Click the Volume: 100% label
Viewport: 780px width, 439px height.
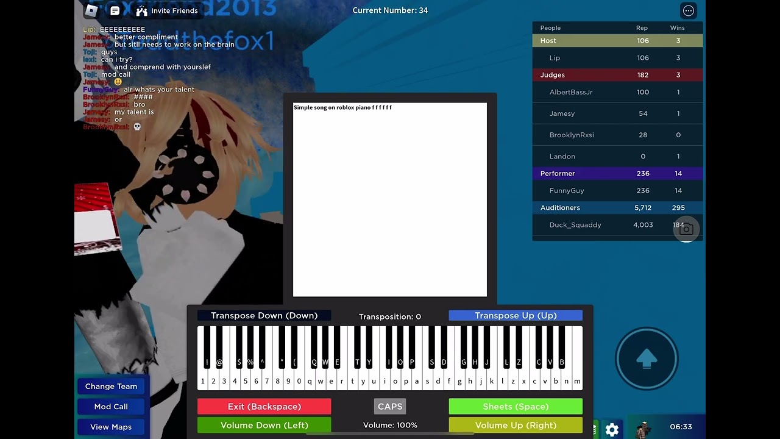coord(390,425)
